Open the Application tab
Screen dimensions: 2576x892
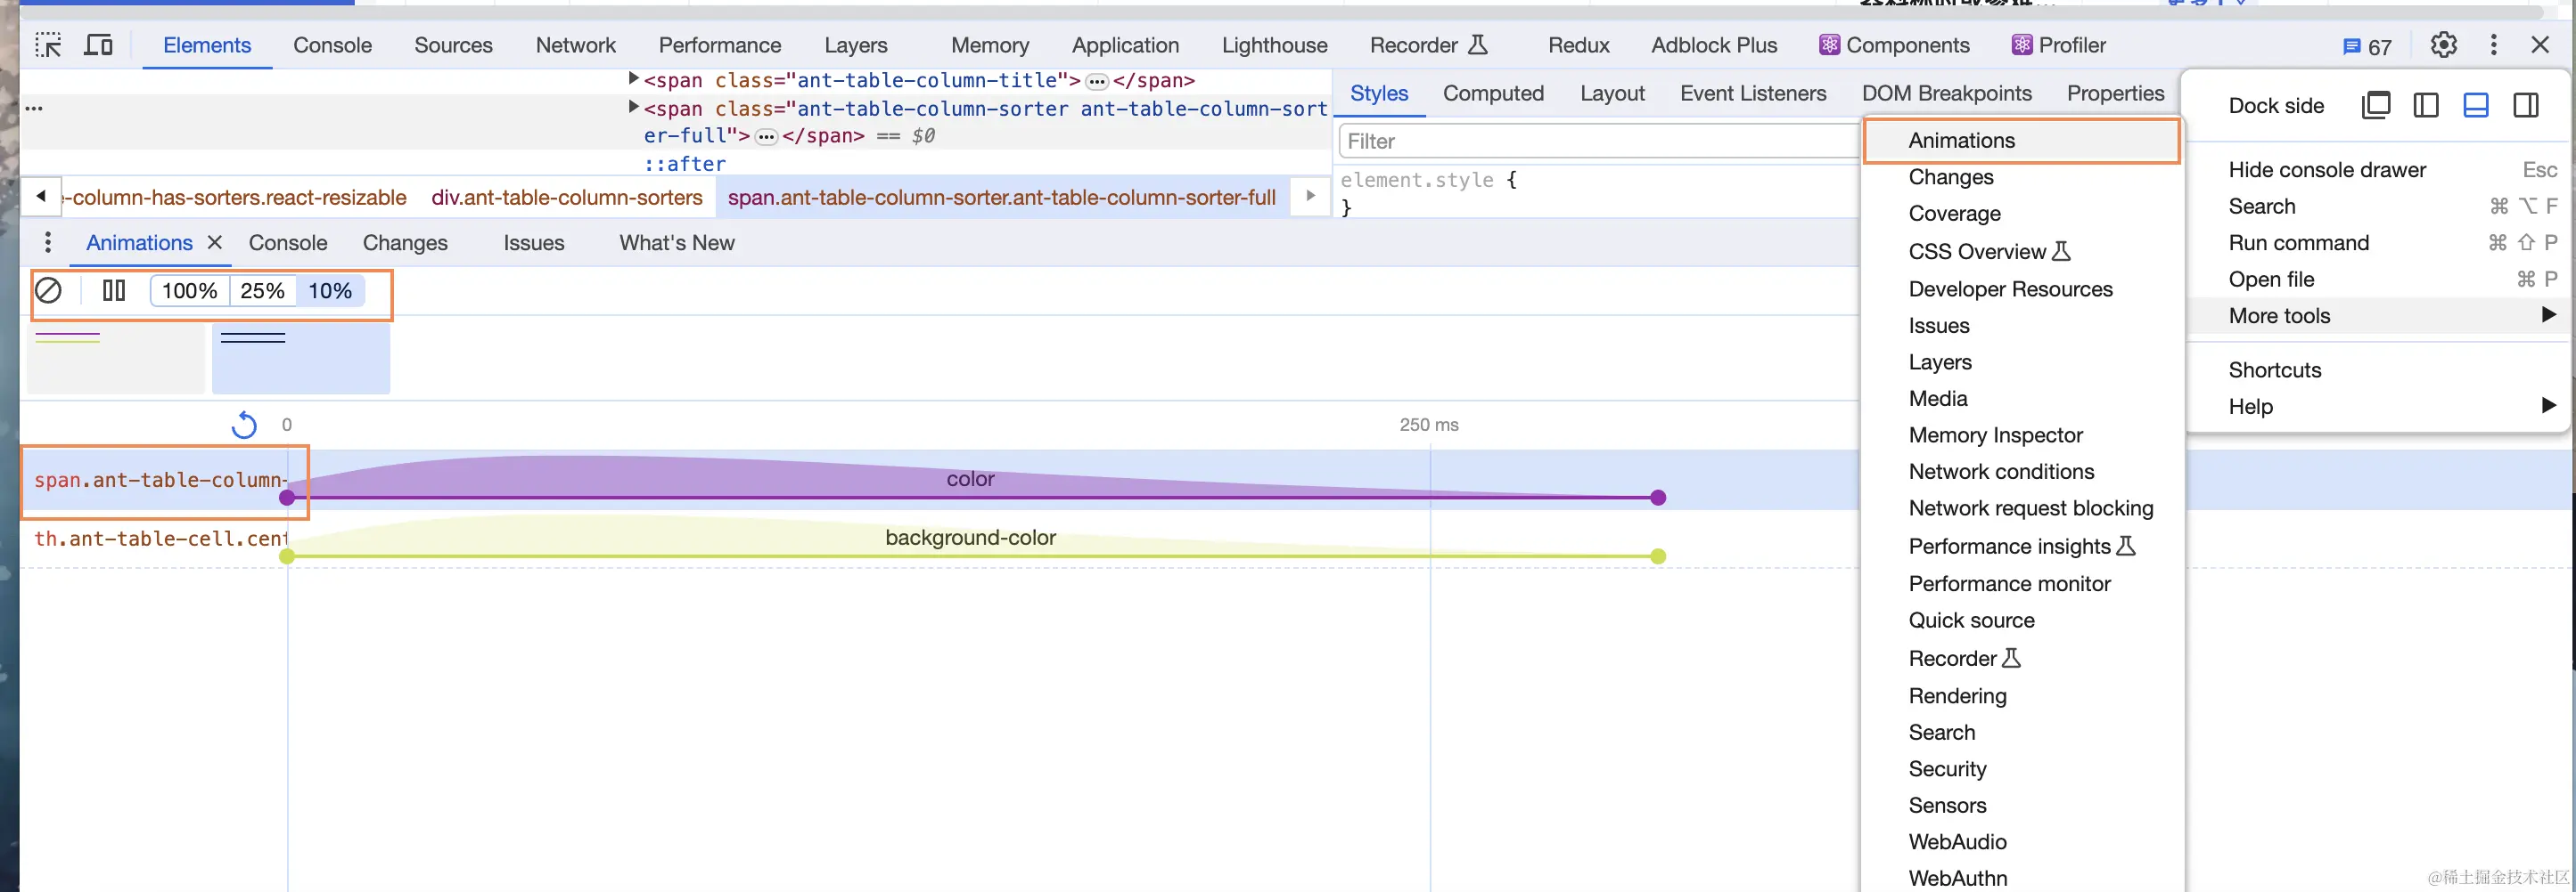click(1125, 45)
